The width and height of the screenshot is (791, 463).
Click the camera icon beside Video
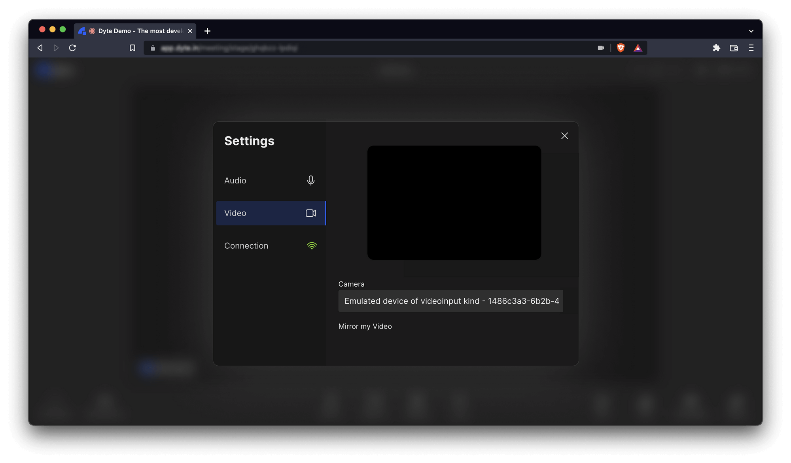click(x=311, y=213)
